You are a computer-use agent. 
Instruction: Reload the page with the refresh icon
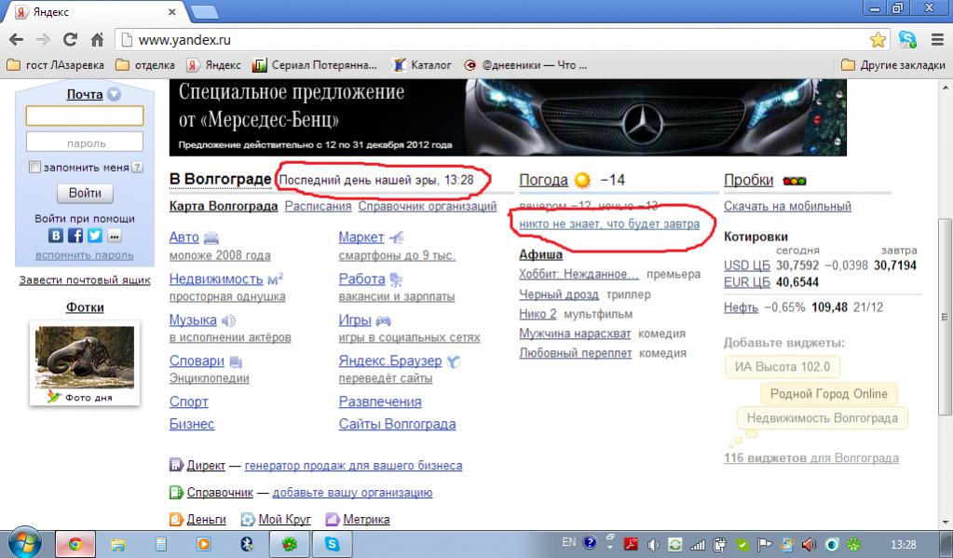[70, 40]
